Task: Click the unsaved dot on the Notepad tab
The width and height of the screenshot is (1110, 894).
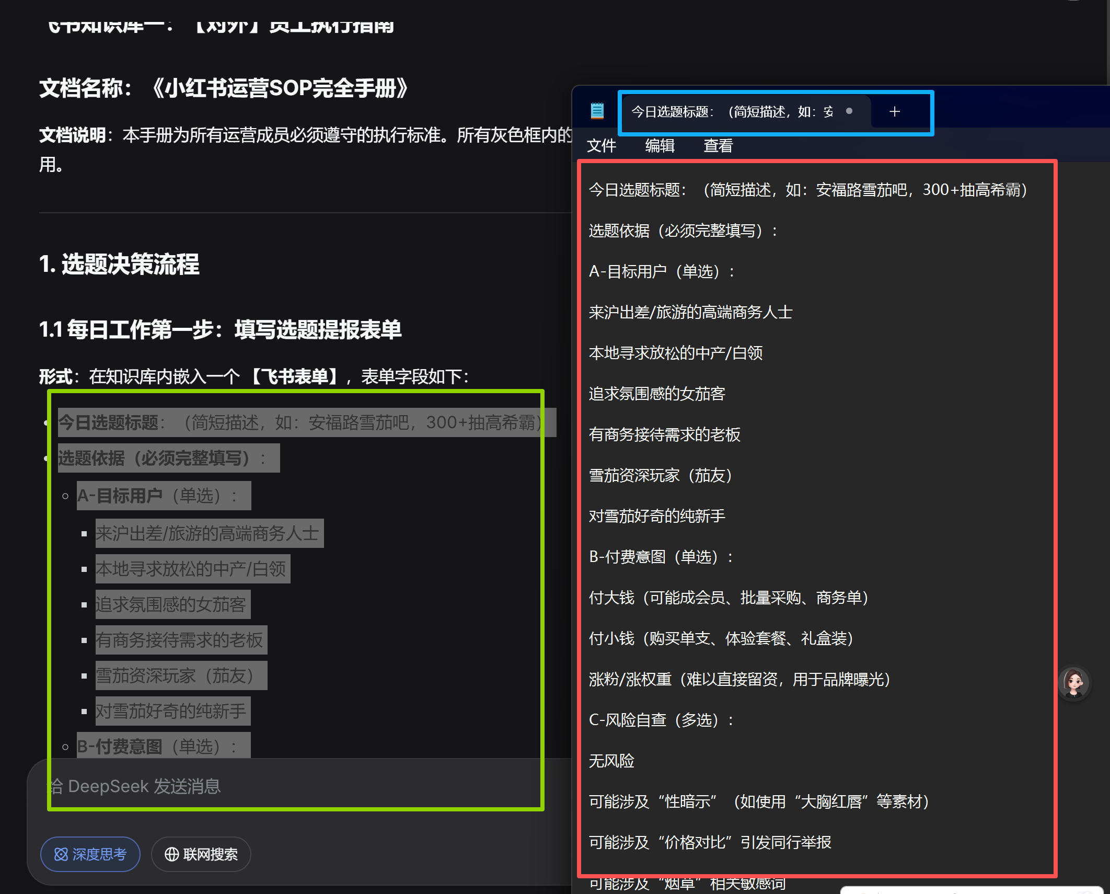Action: (849, 111)
